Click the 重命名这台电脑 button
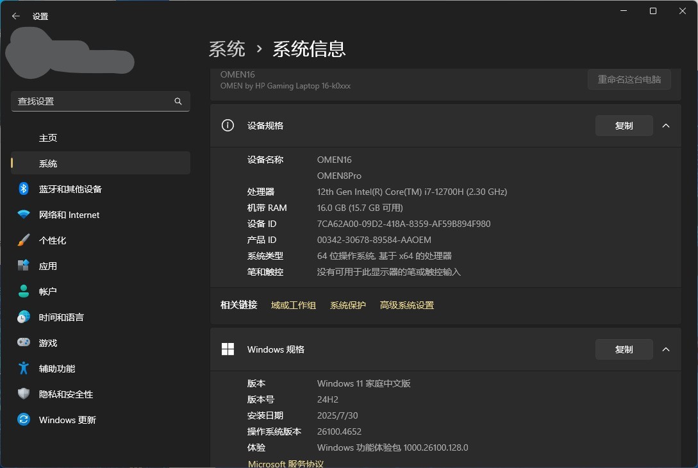This screenshot has width=698, height=468. pos(629,79)
